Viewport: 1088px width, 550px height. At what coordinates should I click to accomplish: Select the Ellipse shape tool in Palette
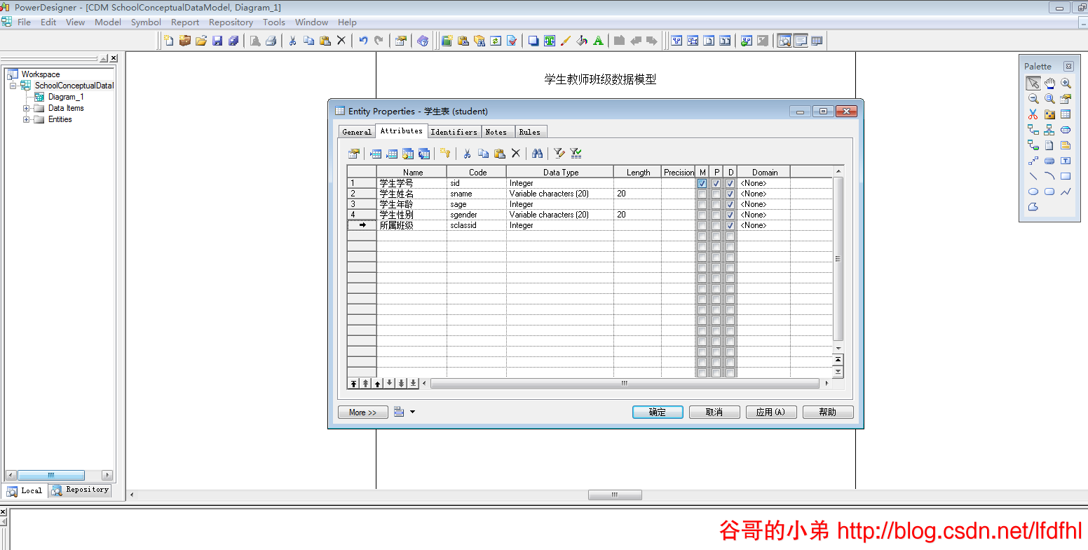pyautogui.click(x=1033, y=192)
